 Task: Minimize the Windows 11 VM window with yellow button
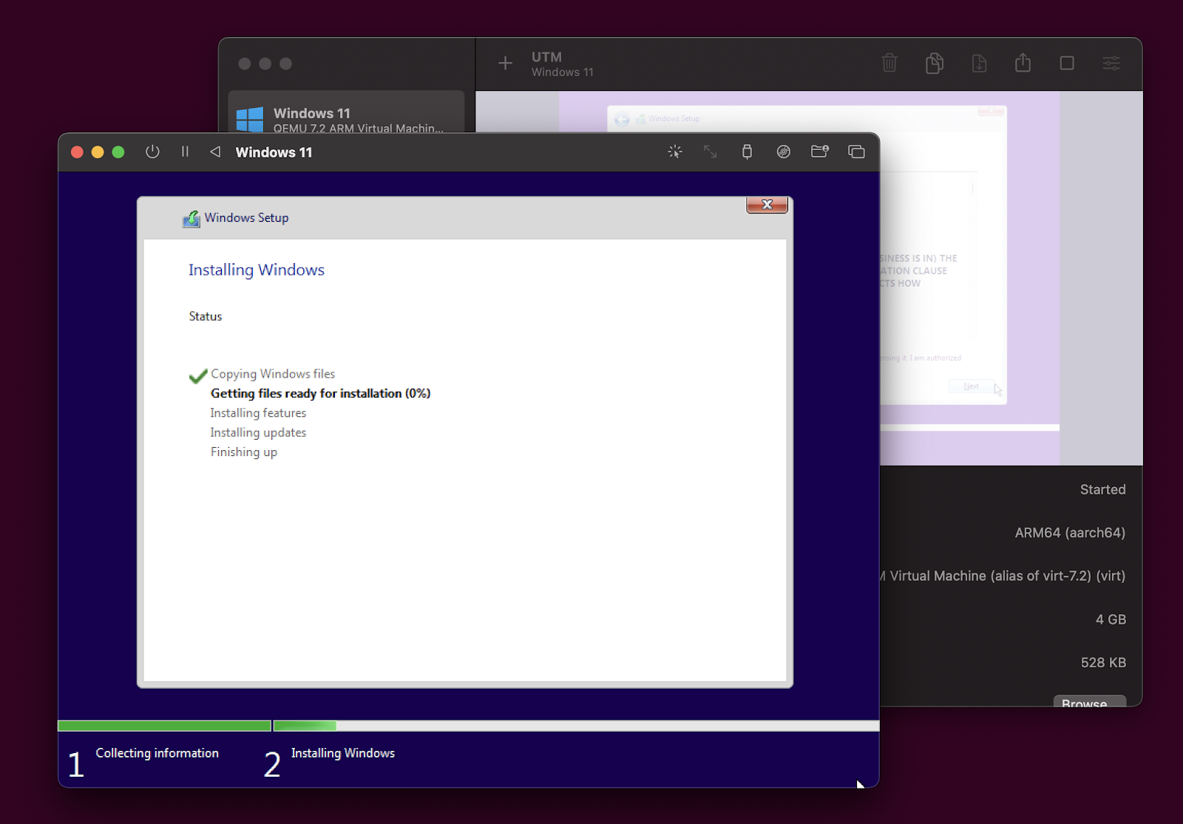tap(98, 152)
